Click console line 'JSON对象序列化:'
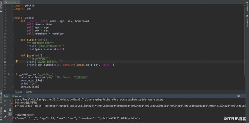The height and width of the screenshot is (123, 249). click(25, 115)
